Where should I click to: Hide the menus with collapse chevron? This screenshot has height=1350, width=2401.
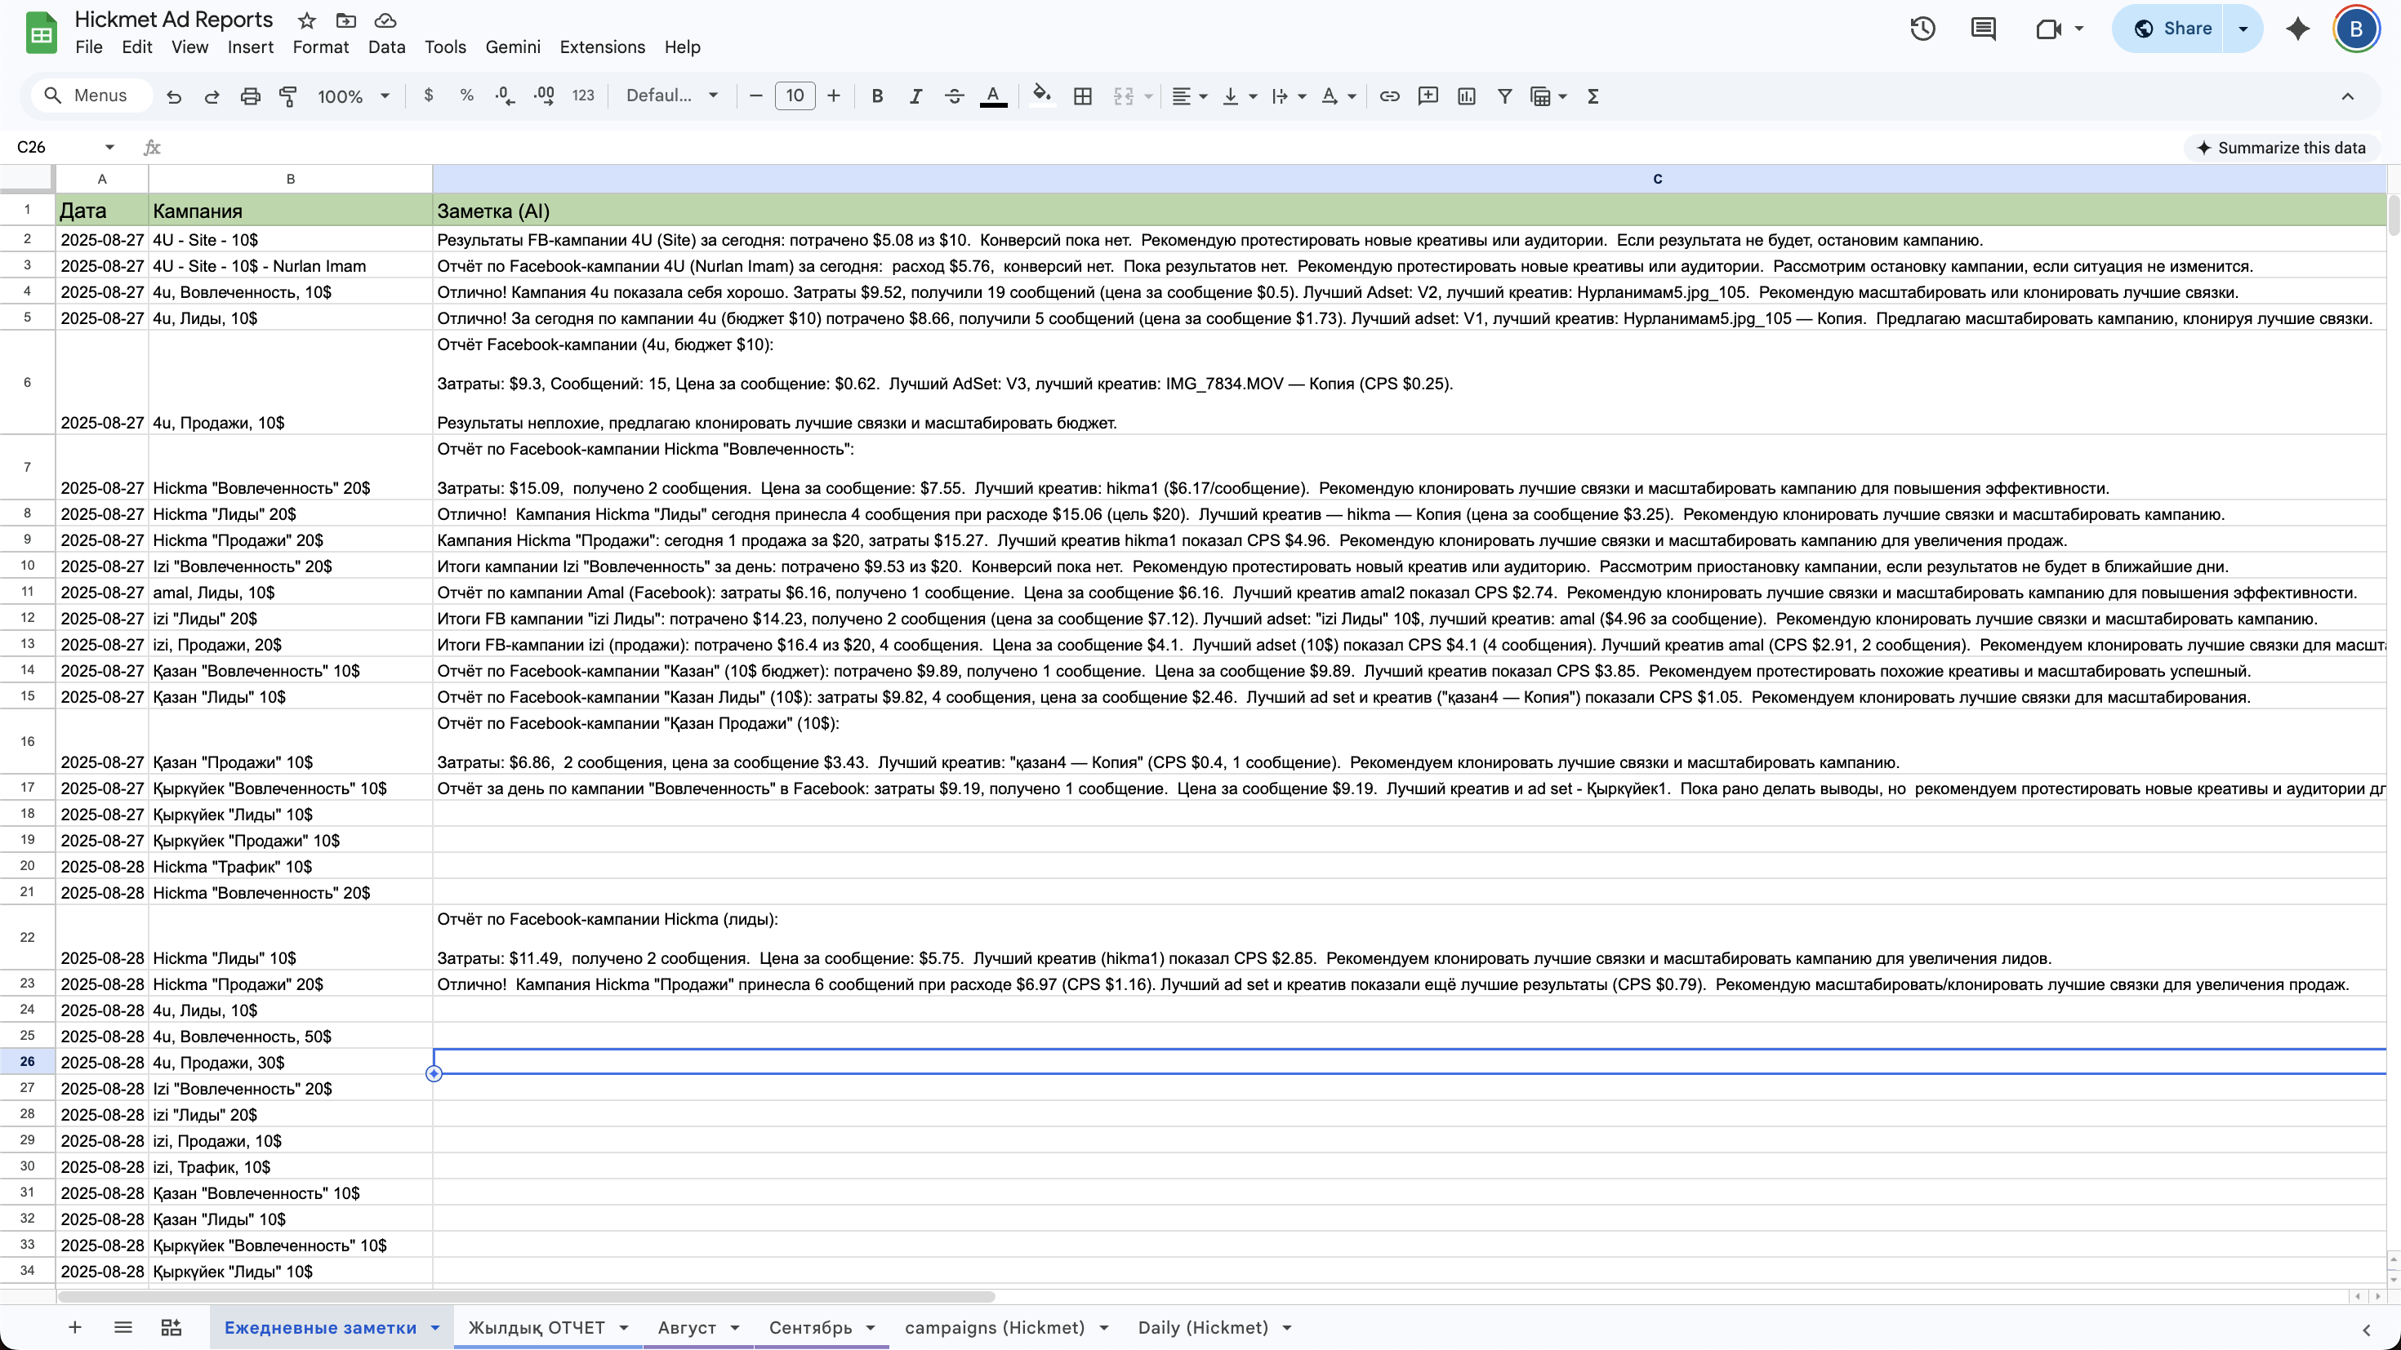click(x=2347, y=96)
